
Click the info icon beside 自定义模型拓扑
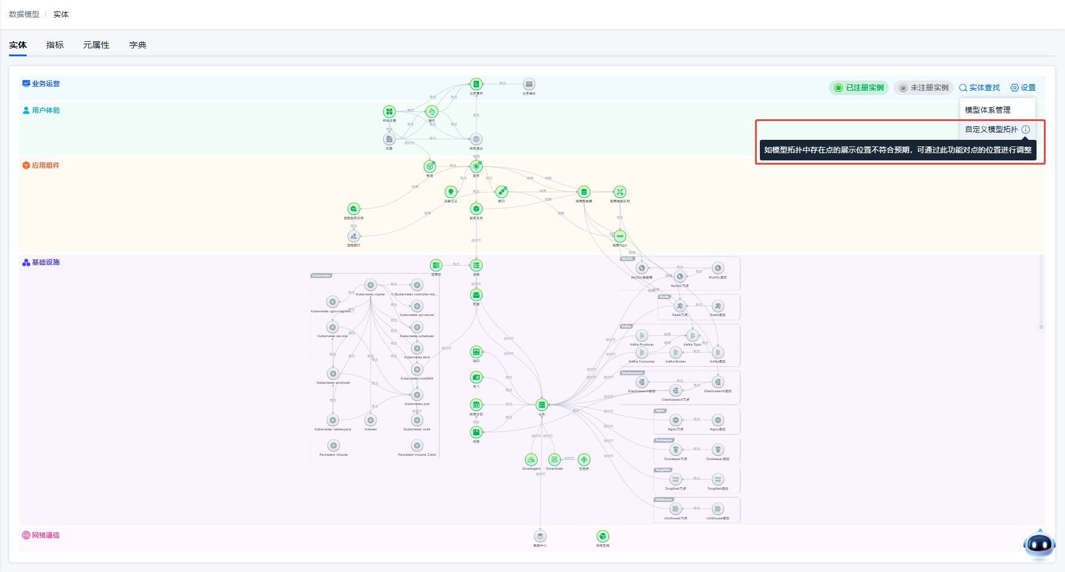click(x=1026, y=130)
